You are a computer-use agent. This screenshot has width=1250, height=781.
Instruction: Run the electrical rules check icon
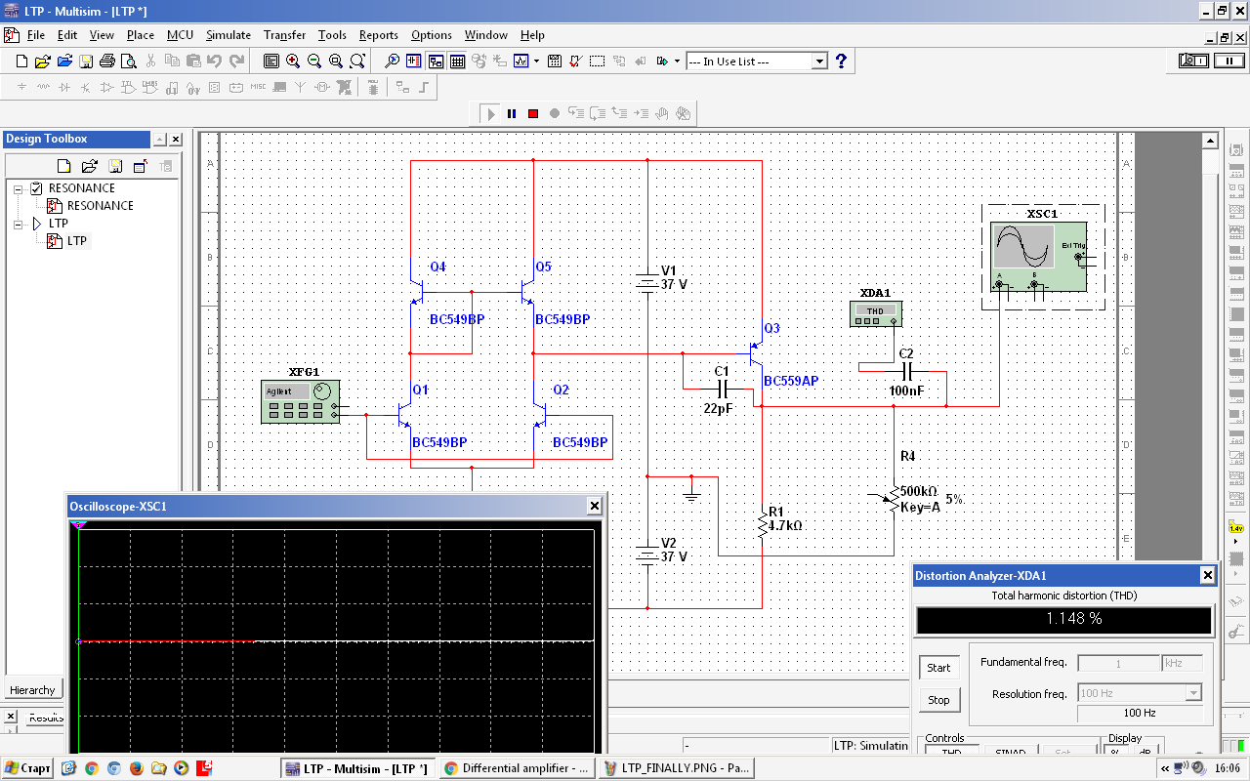pos(575,61)
